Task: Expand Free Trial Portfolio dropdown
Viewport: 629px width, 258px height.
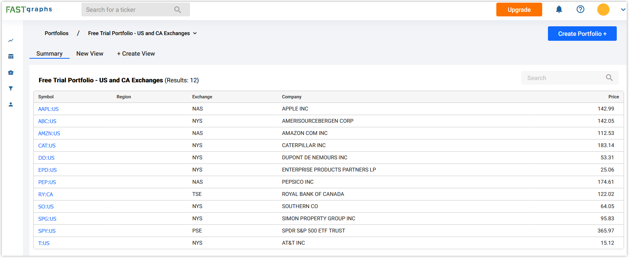Action: [x=142, y=33]
